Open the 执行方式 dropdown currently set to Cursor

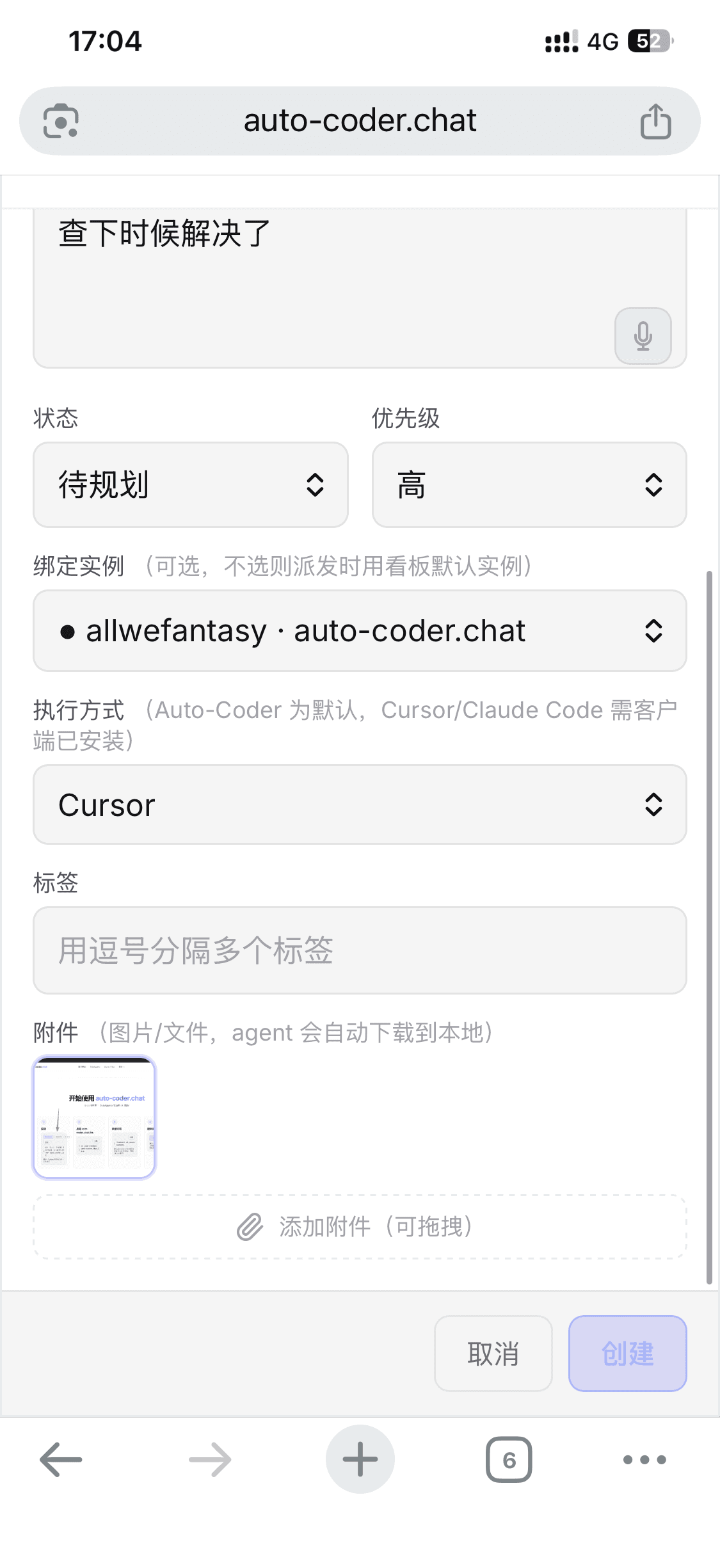coord(360,804)
